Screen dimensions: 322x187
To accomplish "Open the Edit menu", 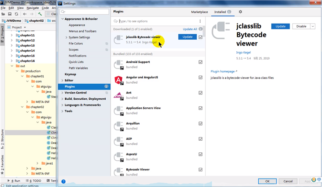I will click(11, 8).
